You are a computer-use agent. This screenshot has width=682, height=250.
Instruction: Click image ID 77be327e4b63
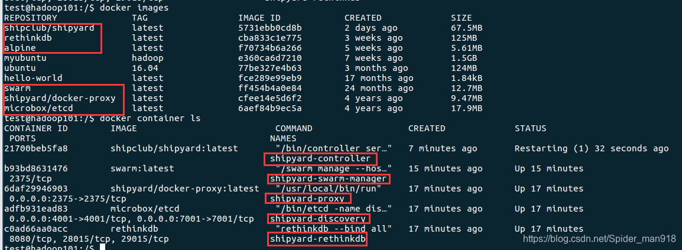point(270,68)
